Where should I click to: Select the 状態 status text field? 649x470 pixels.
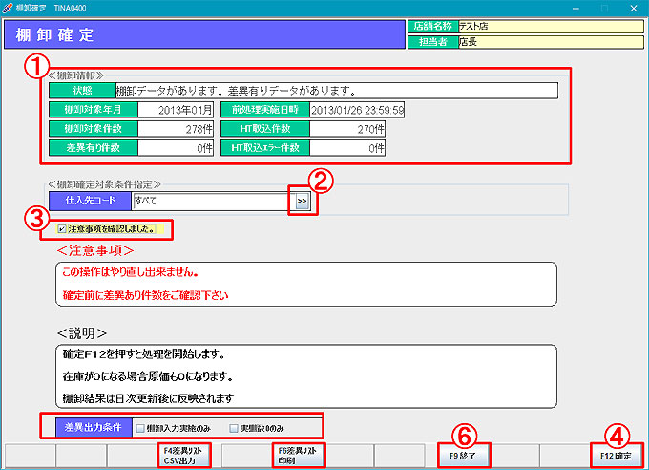click(x=334, y=91)
